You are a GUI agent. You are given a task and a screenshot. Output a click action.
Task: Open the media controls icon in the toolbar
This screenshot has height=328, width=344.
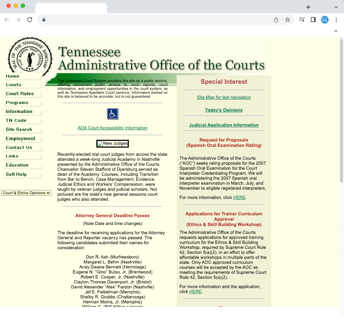(302, 20)
